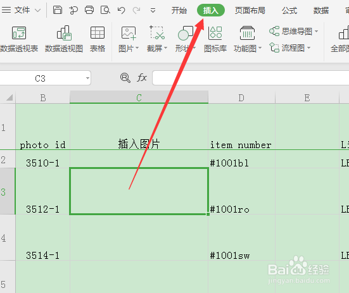
Task: Expand the 图片 dropdown arrow
Action: 137,48
